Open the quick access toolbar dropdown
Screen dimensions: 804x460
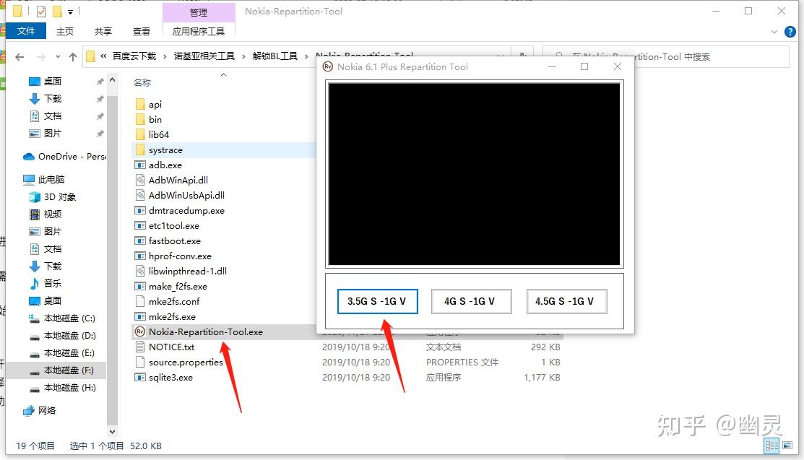point(70,12)
